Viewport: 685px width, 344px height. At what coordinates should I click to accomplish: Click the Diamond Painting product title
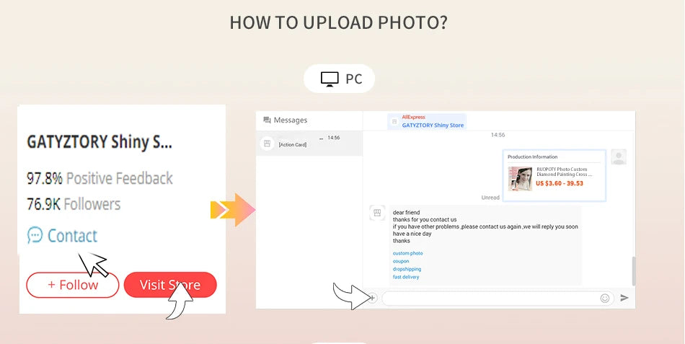click(x=564, y=172)
